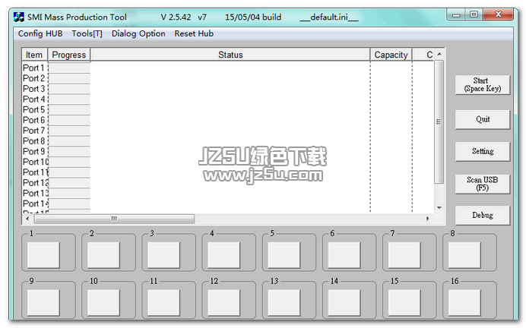Click port slot box 13
Screen dimensions: 526x328
284,303
